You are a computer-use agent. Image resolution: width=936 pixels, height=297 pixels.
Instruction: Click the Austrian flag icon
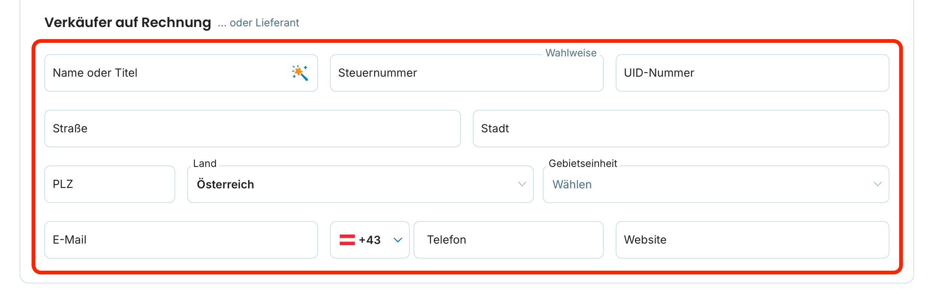347,240
